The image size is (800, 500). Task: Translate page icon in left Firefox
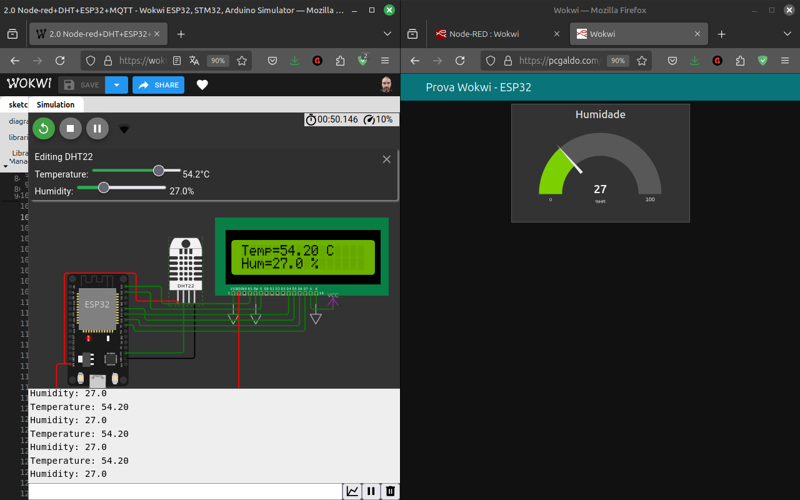coord(194,61)
